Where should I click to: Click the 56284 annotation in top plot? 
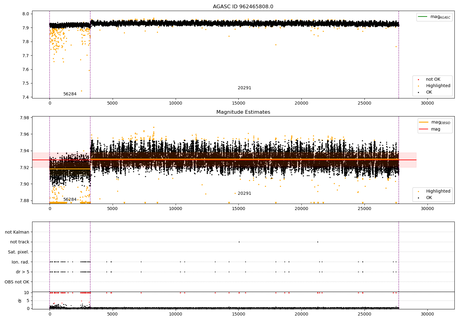point(70,94)
